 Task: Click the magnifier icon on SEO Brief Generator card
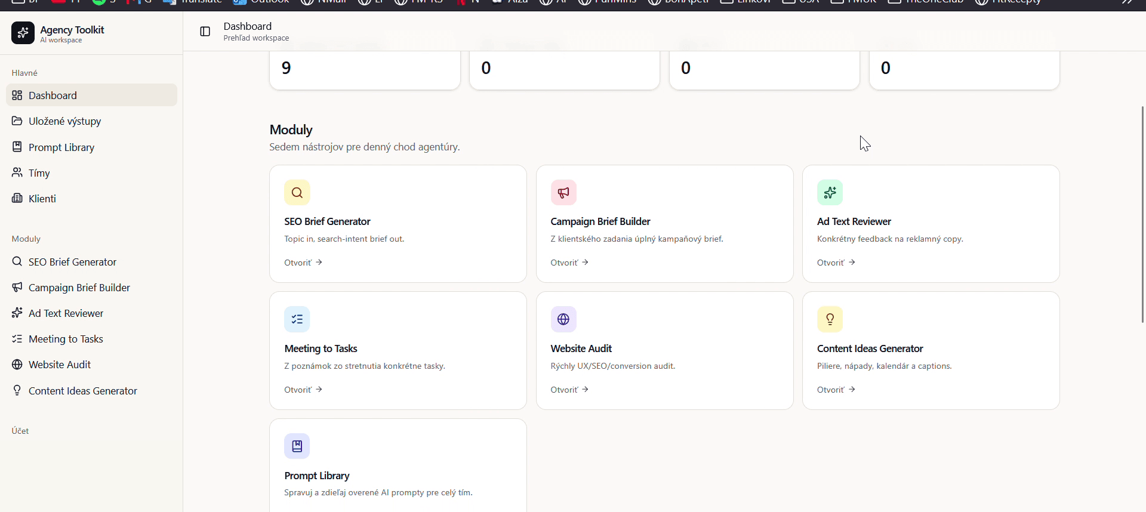coord(297,193)
